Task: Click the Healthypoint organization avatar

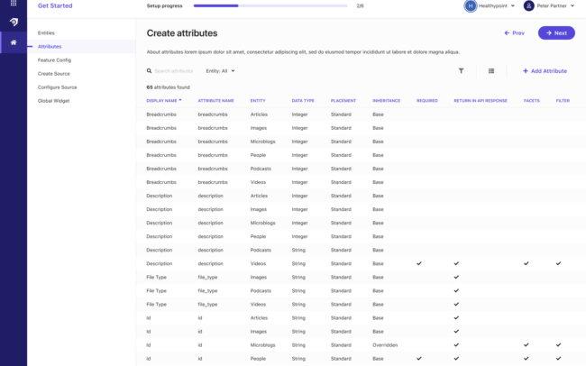Action: (x=470, y=5)
